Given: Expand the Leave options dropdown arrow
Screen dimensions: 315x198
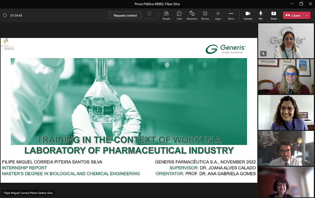Looking at the screenshot, I should (x=307, y=16).
